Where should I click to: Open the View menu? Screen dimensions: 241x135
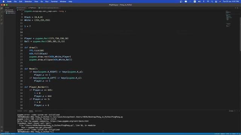36,1
